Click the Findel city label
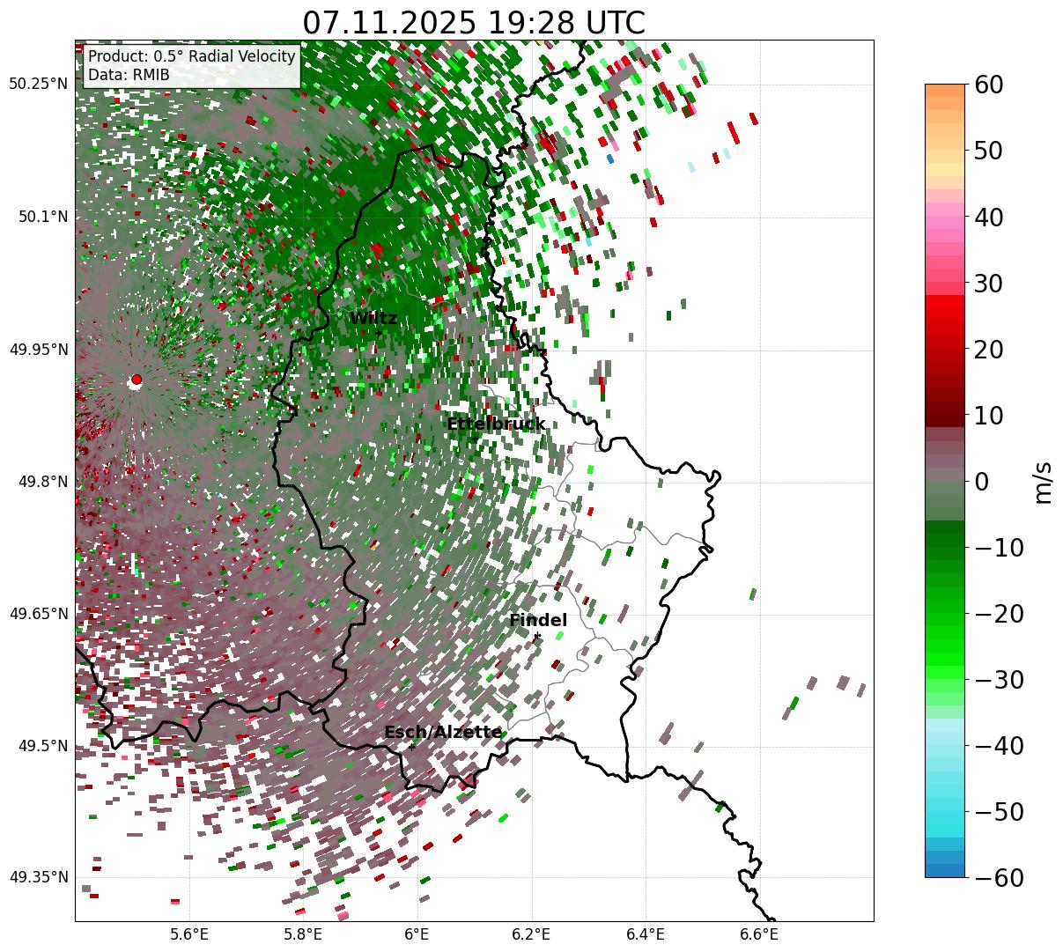Viewport: 1063px width, 952px height. (538, 621)
